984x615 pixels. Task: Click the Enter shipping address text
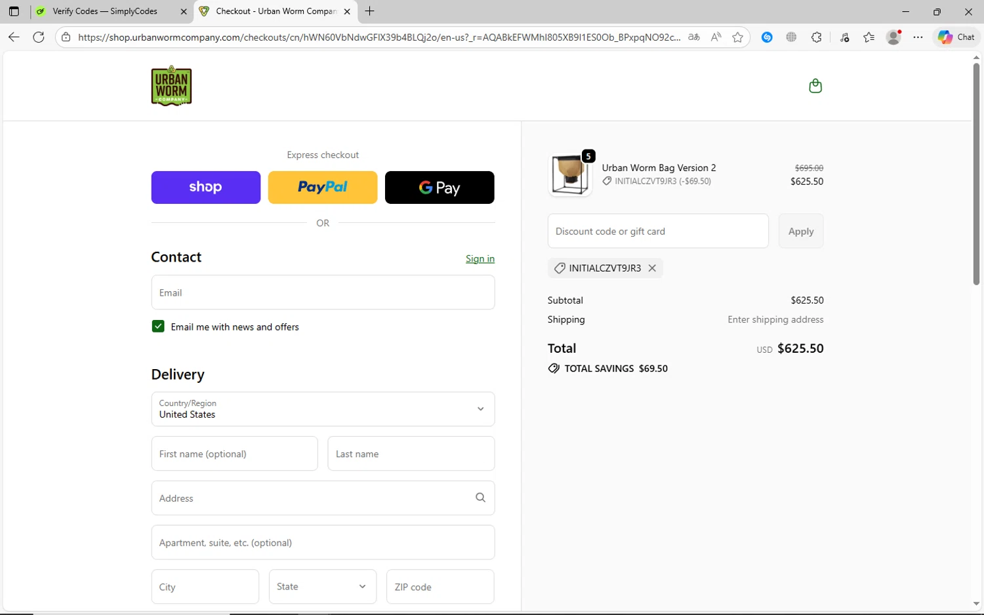pyautogui.click(x=775, y=319)
